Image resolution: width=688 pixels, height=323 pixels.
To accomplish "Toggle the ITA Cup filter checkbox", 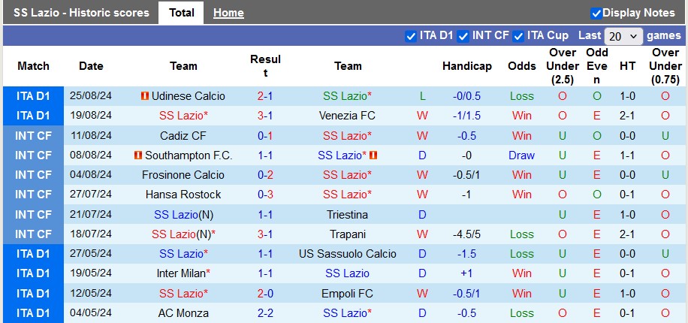I will [x=518, y=36].
